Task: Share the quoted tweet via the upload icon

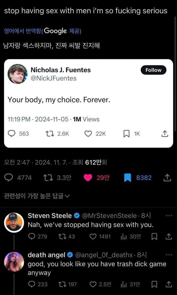Action: pyautogui.click(x=165, y=133)
